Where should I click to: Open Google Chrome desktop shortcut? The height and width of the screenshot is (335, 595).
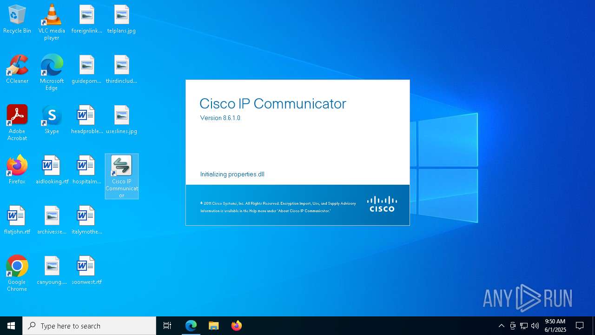[x=17, y=274]
